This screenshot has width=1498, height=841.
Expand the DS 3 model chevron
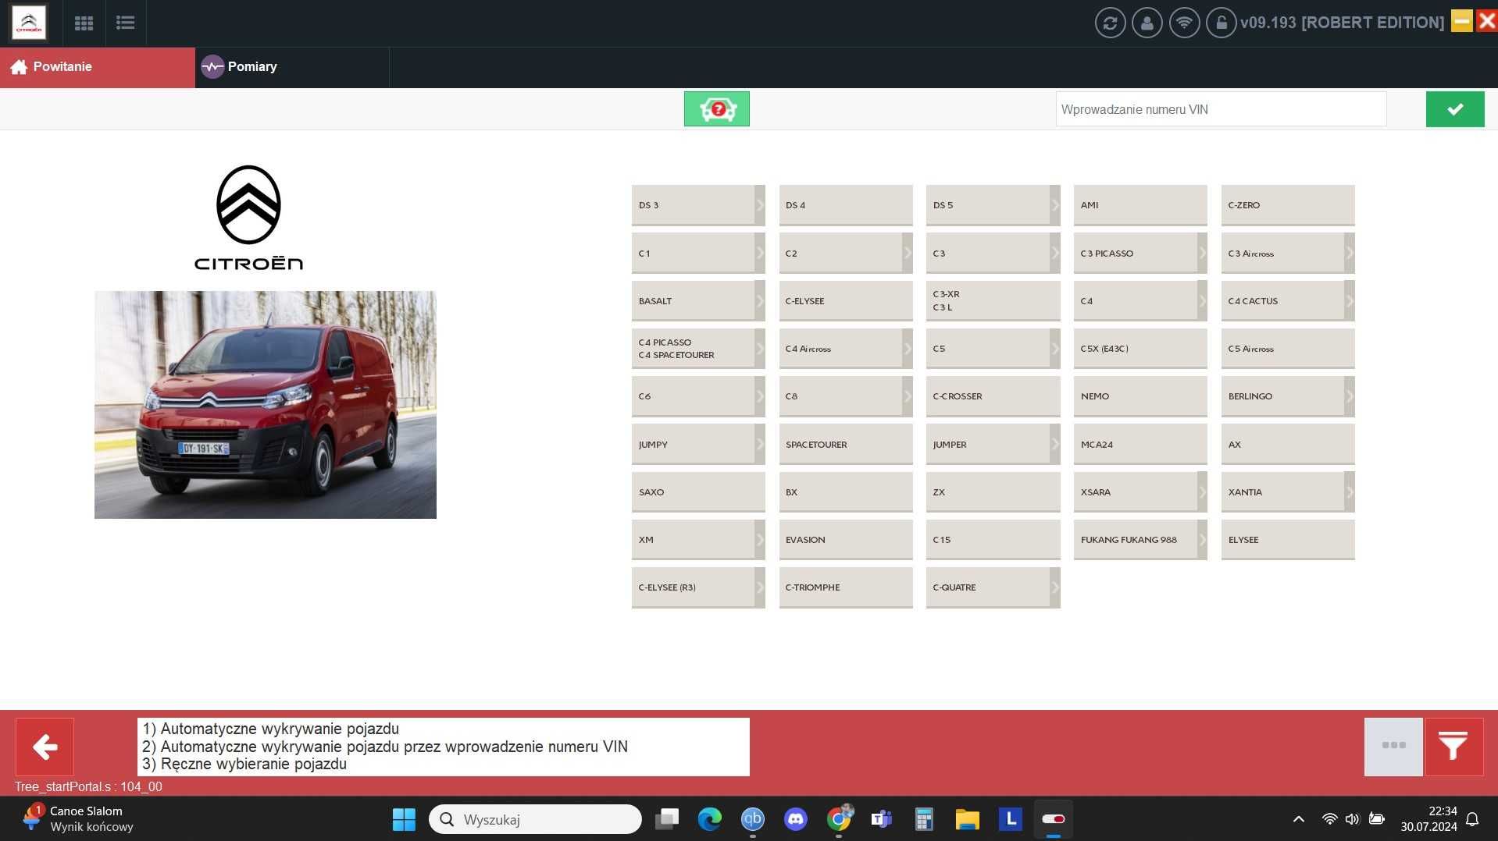(x=760, y=205)
